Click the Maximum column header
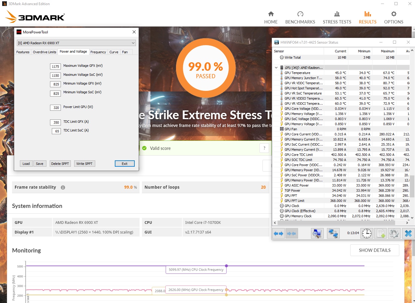Viewport: 415px width, 303px height. [x=384, y=51]
